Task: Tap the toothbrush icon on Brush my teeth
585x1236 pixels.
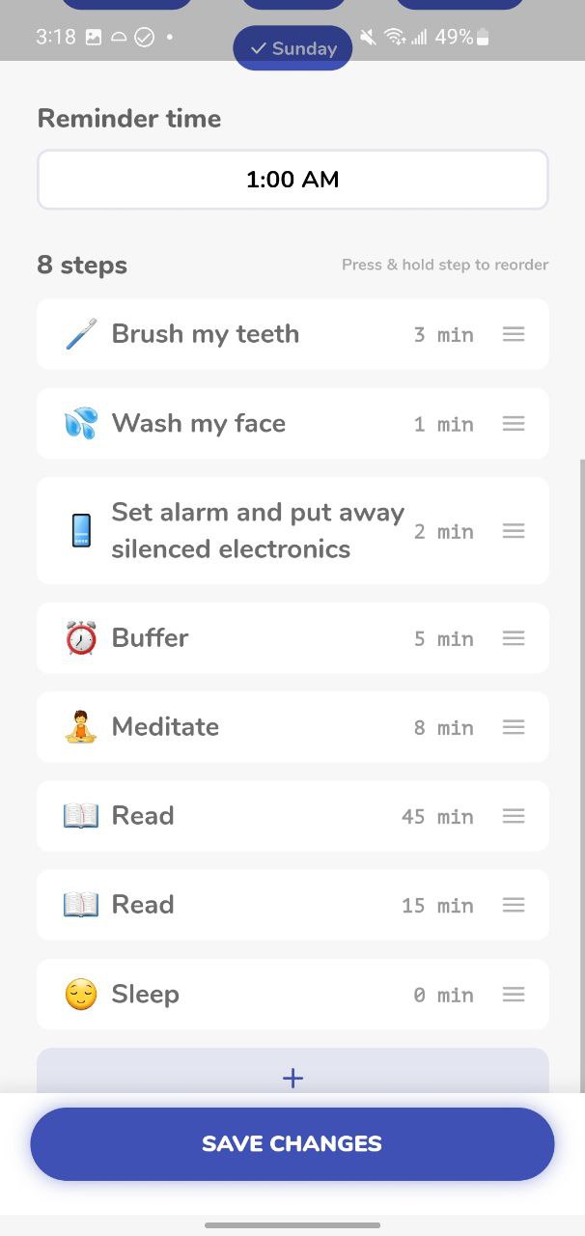Action: pos(81,335)
